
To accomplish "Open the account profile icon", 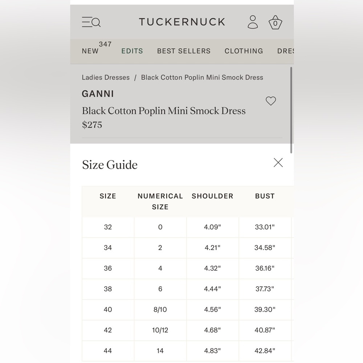I will pyautogui.click(x=253, y=22).
